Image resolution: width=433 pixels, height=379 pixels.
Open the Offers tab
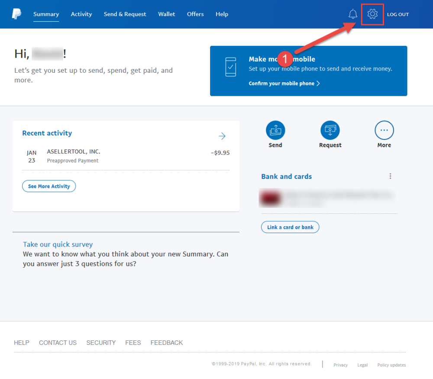(x=195, y=14)
